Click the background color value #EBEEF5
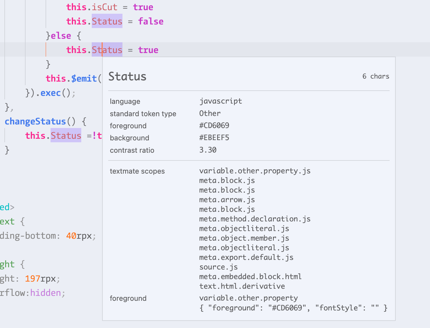 click(x=214, y=137)
